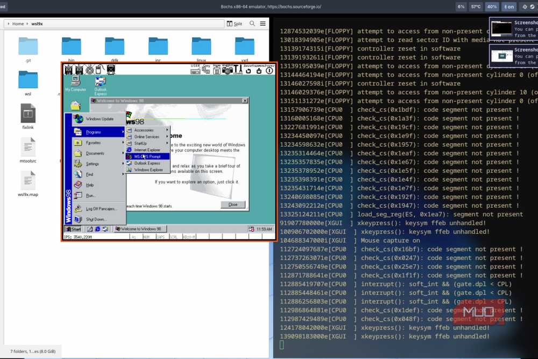Click Close button in Welcome dialog
Image resolution: width=538 pixels, height=359 pixels.
(233, 205)
